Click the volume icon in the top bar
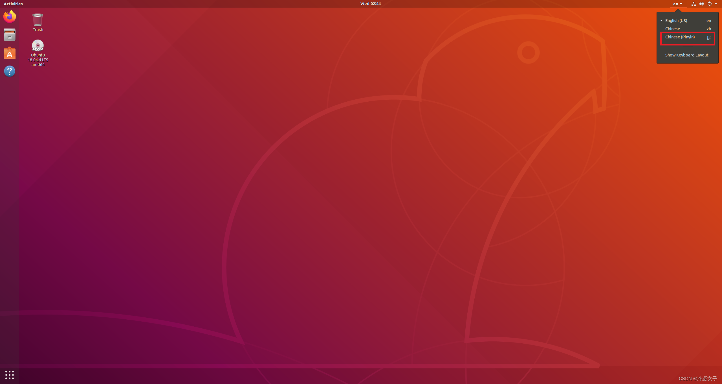This screenshot has width=722, height=384. click(x=701, y=4)
